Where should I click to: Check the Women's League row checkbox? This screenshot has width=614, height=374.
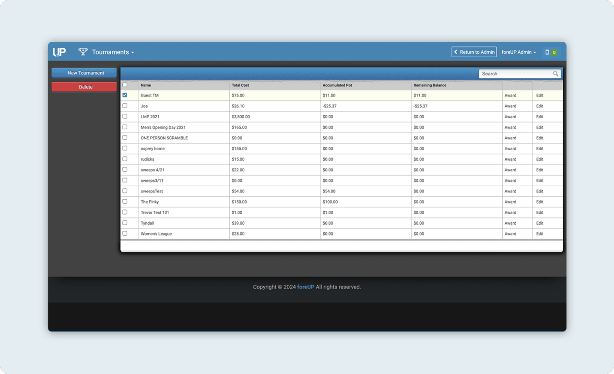point(125,233)
